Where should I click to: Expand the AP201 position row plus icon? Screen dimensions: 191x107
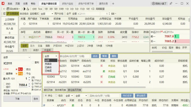pyautogui.click(x=44, y=105)
